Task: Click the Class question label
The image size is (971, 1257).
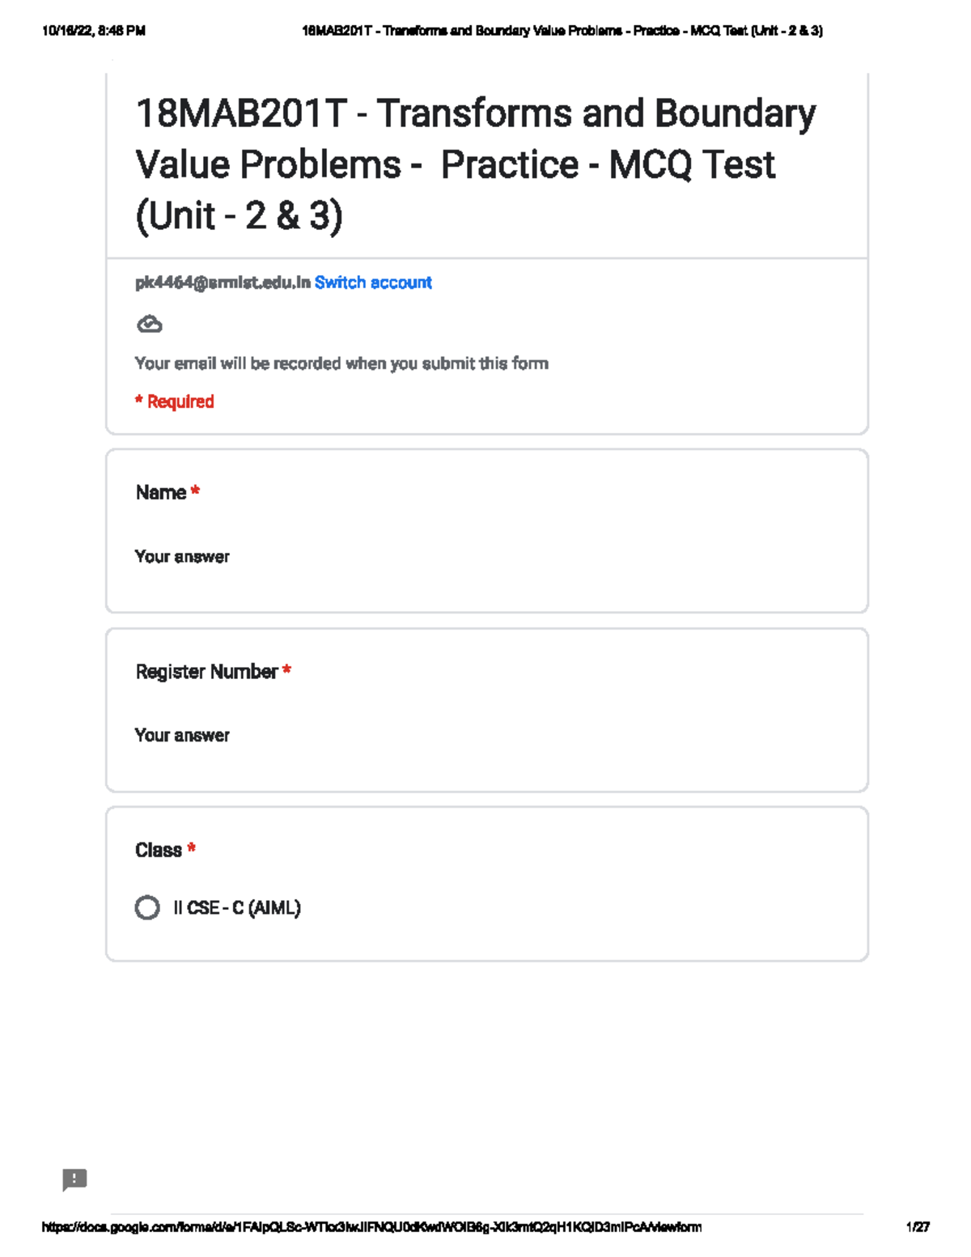Action: [159, 851]
